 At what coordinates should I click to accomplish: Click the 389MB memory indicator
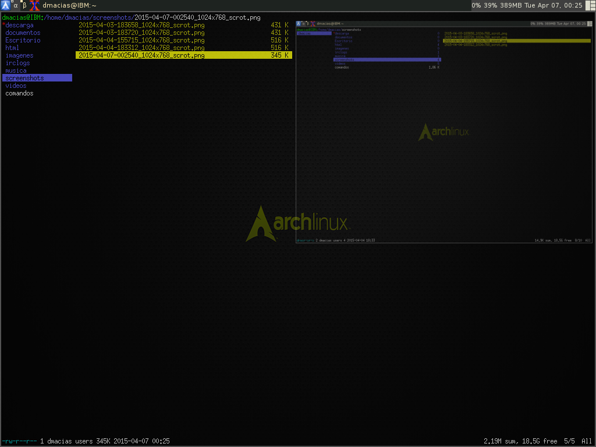tap(511, 5)
